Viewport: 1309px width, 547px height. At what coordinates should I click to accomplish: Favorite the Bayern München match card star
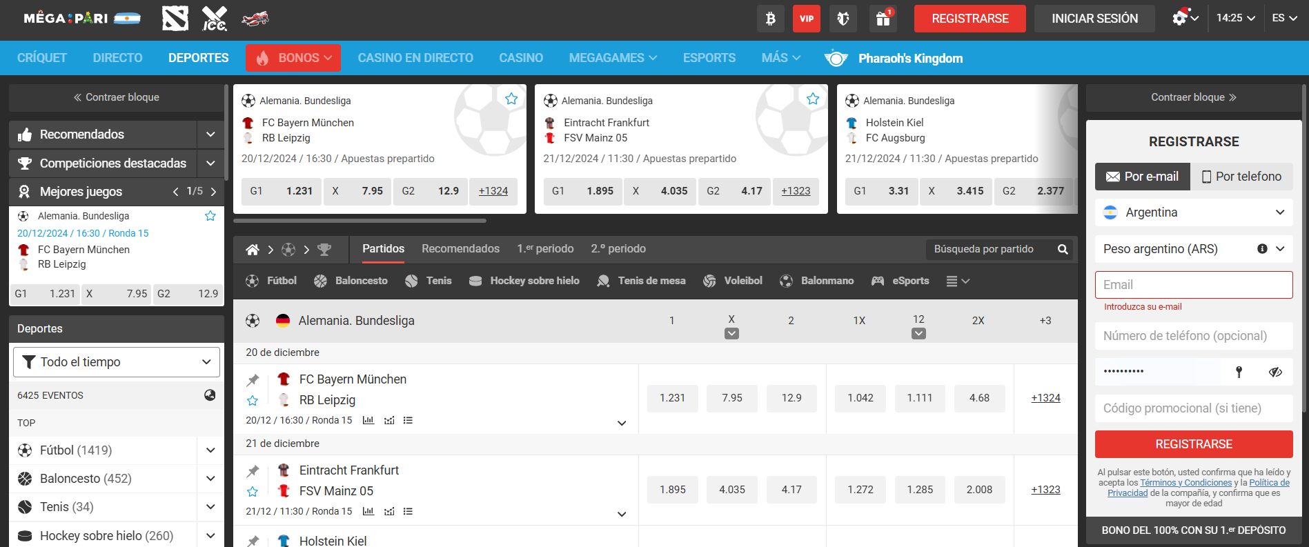pyautogui.click(x=511, y=99)
